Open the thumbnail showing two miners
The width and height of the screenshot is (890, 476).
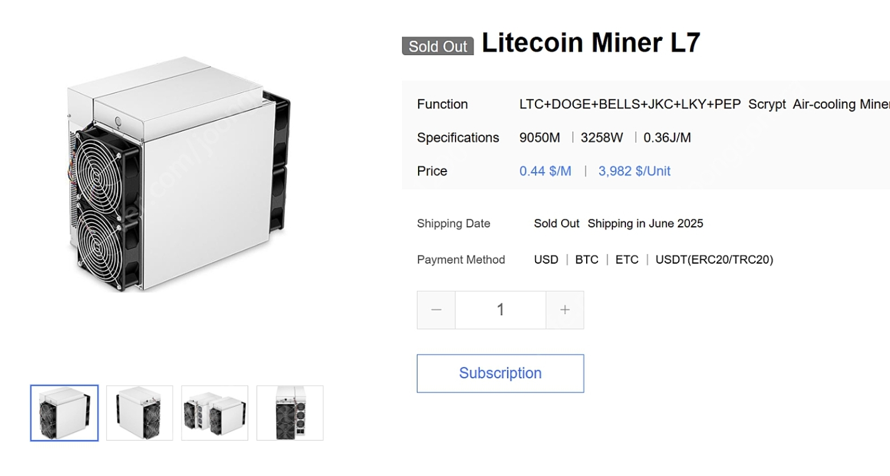click(x=215, y=413)
